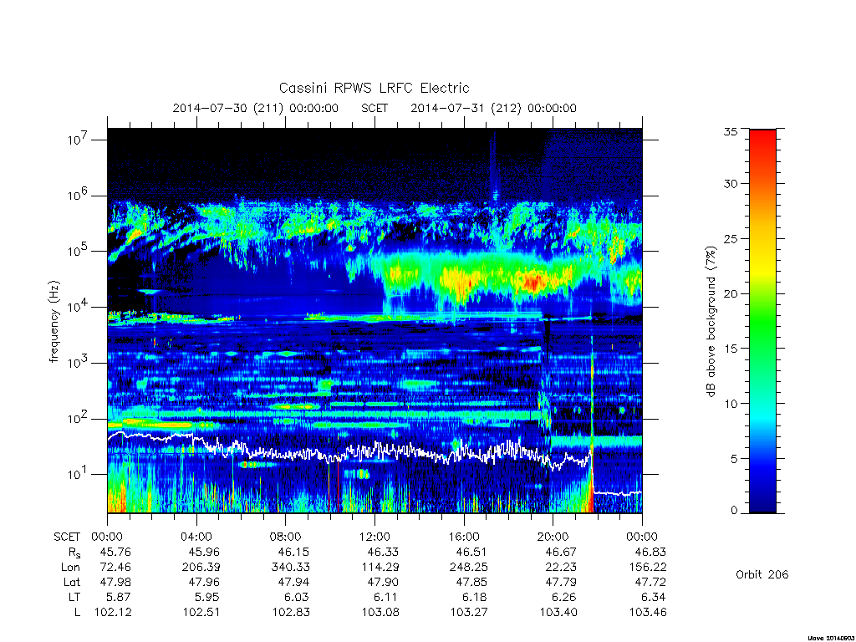Click the 5 value on the color scale
This screenshot has height=642, width=856.
coord(734,459)
